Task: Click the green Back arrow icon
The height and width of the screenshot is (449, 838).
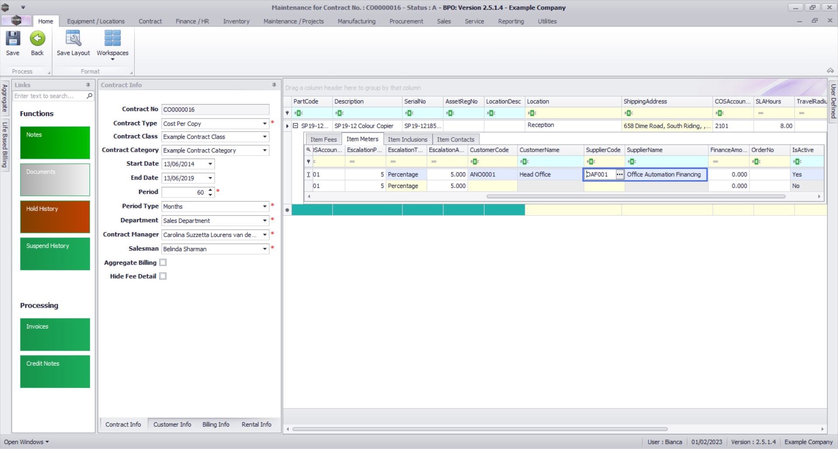Action: pos(37,39)
